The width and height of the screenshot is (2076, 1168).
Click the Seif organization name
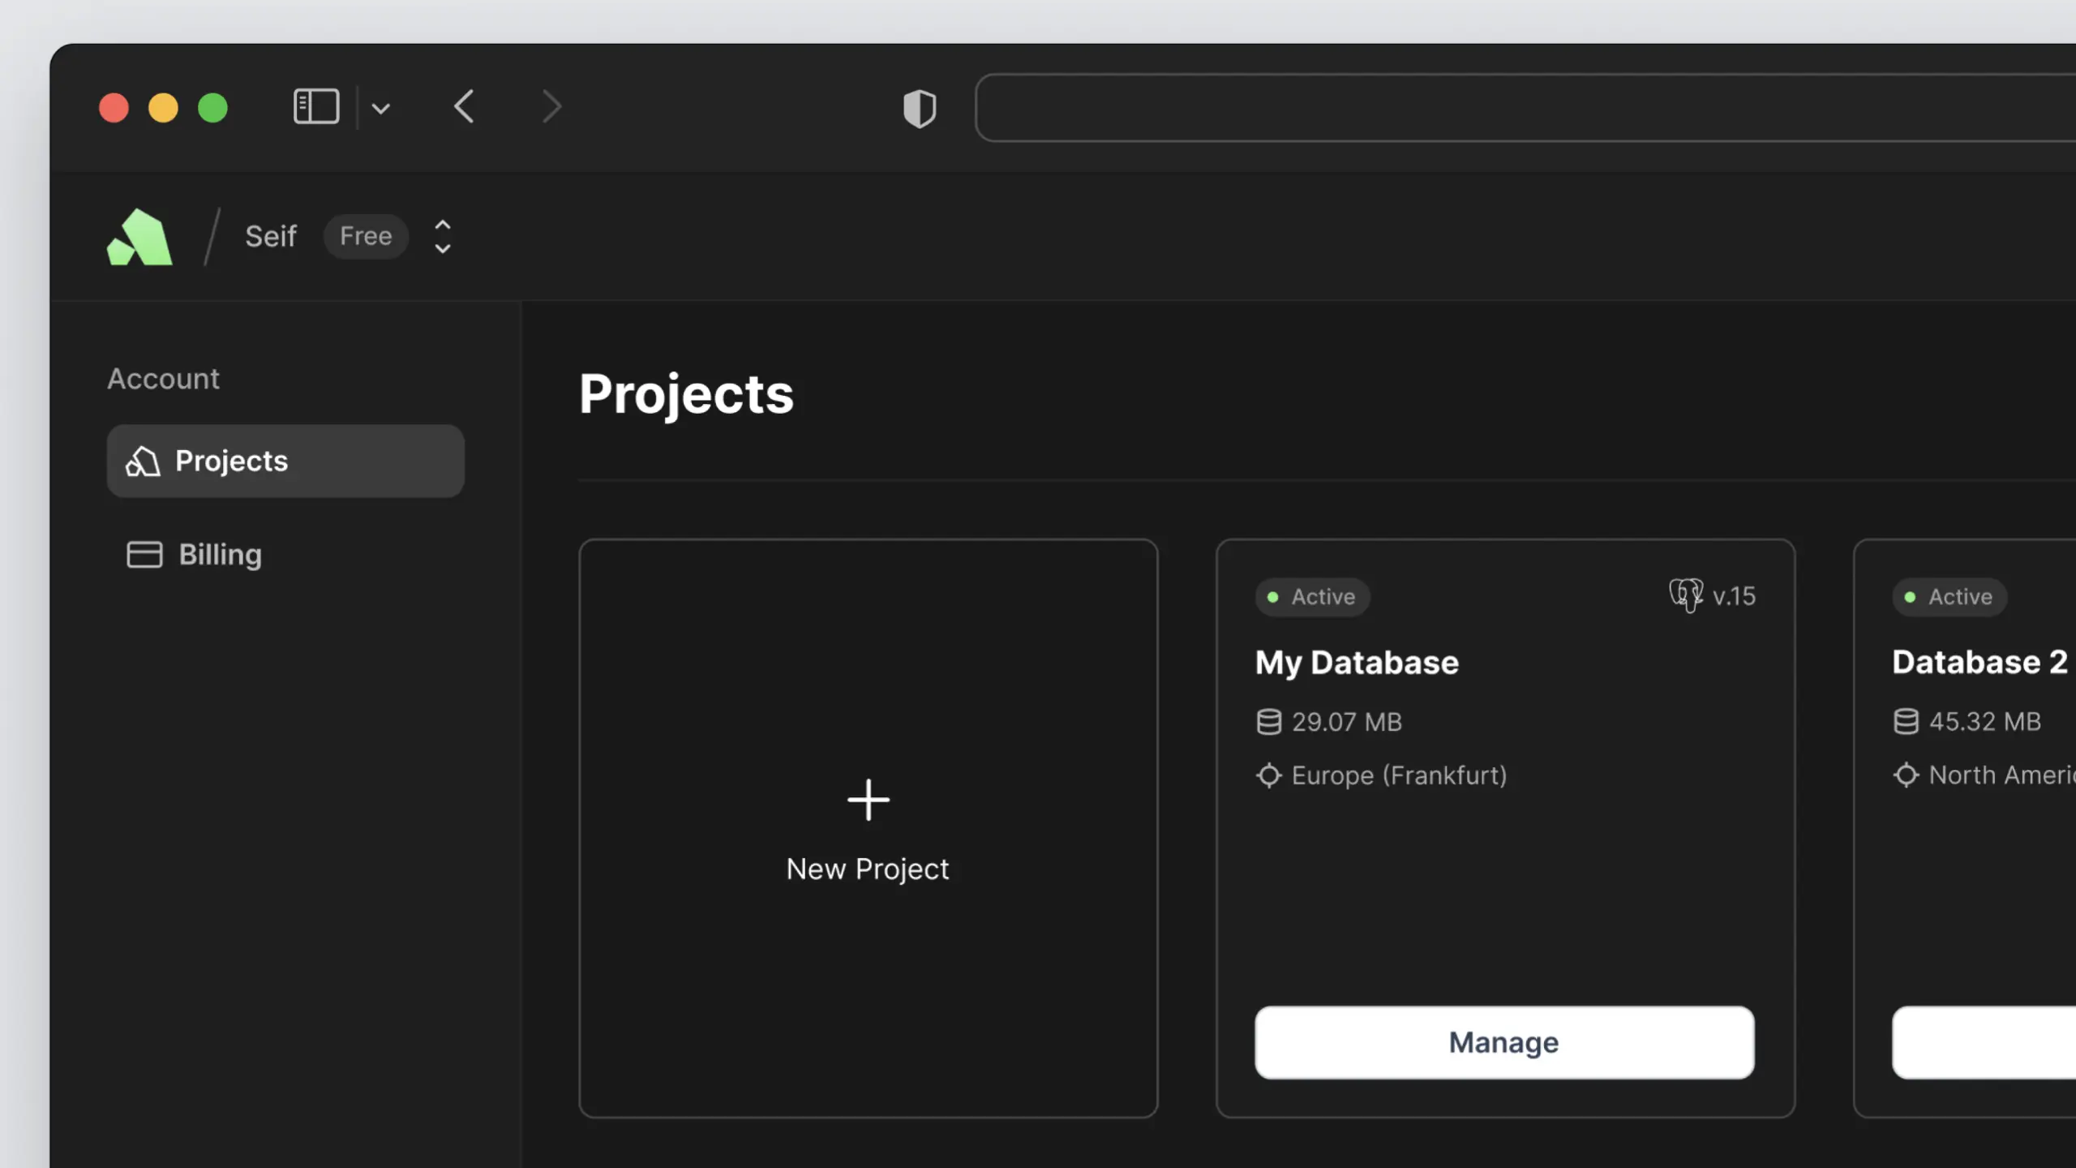coord(270,236)
